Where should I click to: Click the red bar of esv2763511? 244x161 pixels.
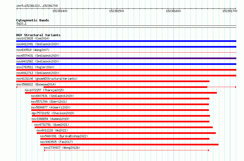pyautogui.click(x=126, y=70)
